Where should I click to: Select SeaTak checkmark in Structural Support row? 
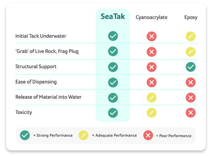click(x=113, y=67)
